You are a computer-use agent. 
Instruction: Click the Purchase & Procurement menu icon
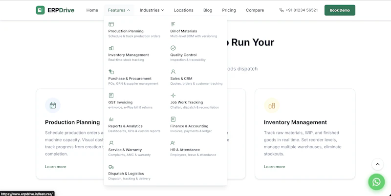(x=111, y=72)
